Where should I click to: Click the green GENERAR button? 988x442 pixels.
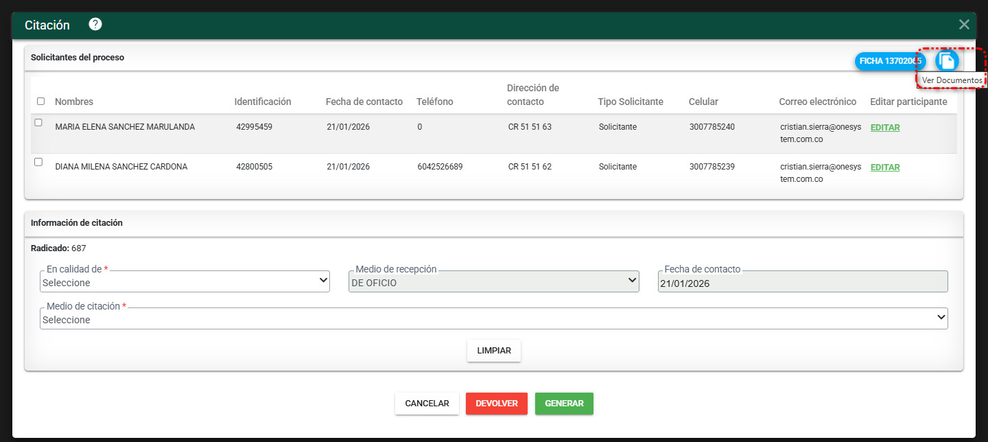pos(564,404)
